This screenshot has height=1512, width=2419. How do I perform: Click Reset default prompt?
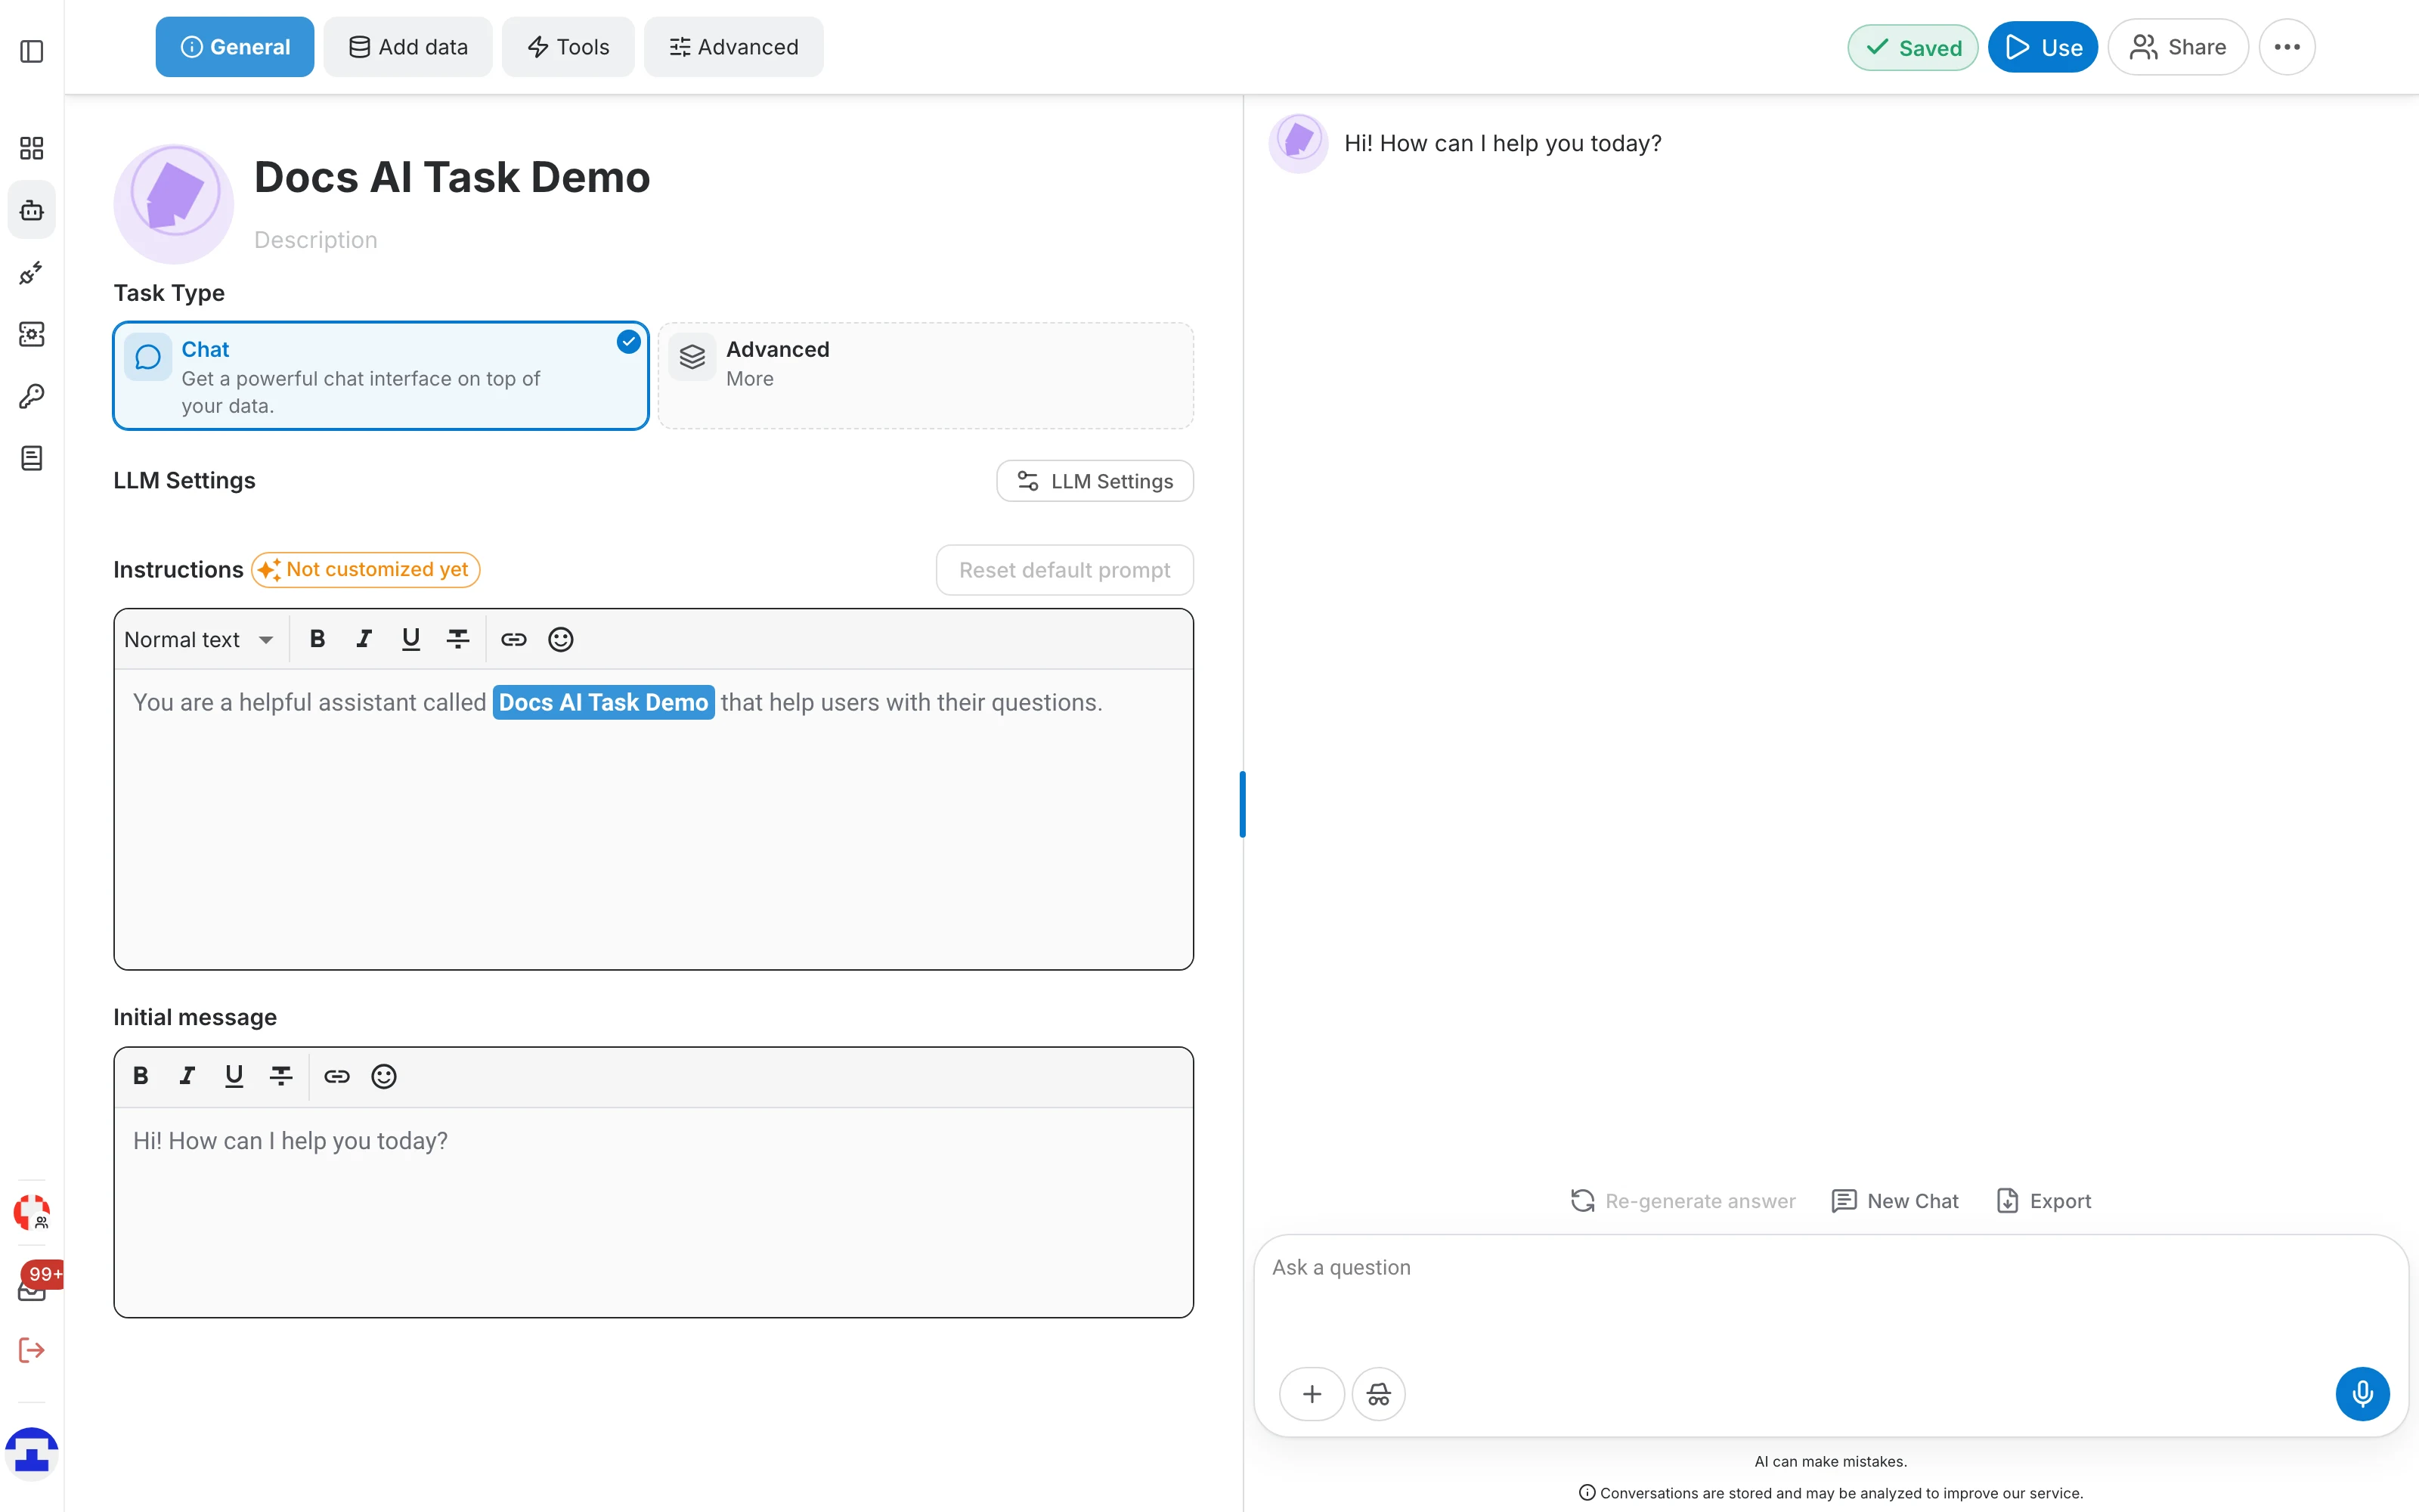click(1064, 570)
